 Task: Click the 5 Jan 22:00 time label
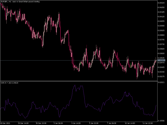click(94, 123)
